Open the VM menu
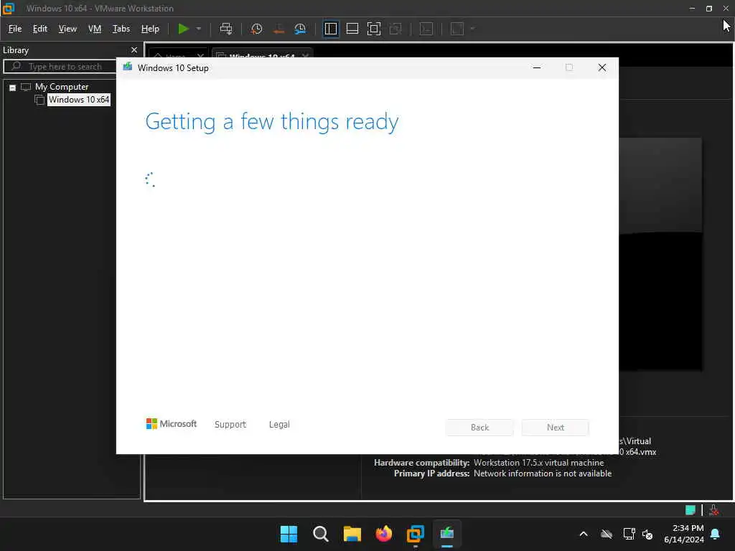The width and height of the screenshot is (735, 551). coord(95,29)
